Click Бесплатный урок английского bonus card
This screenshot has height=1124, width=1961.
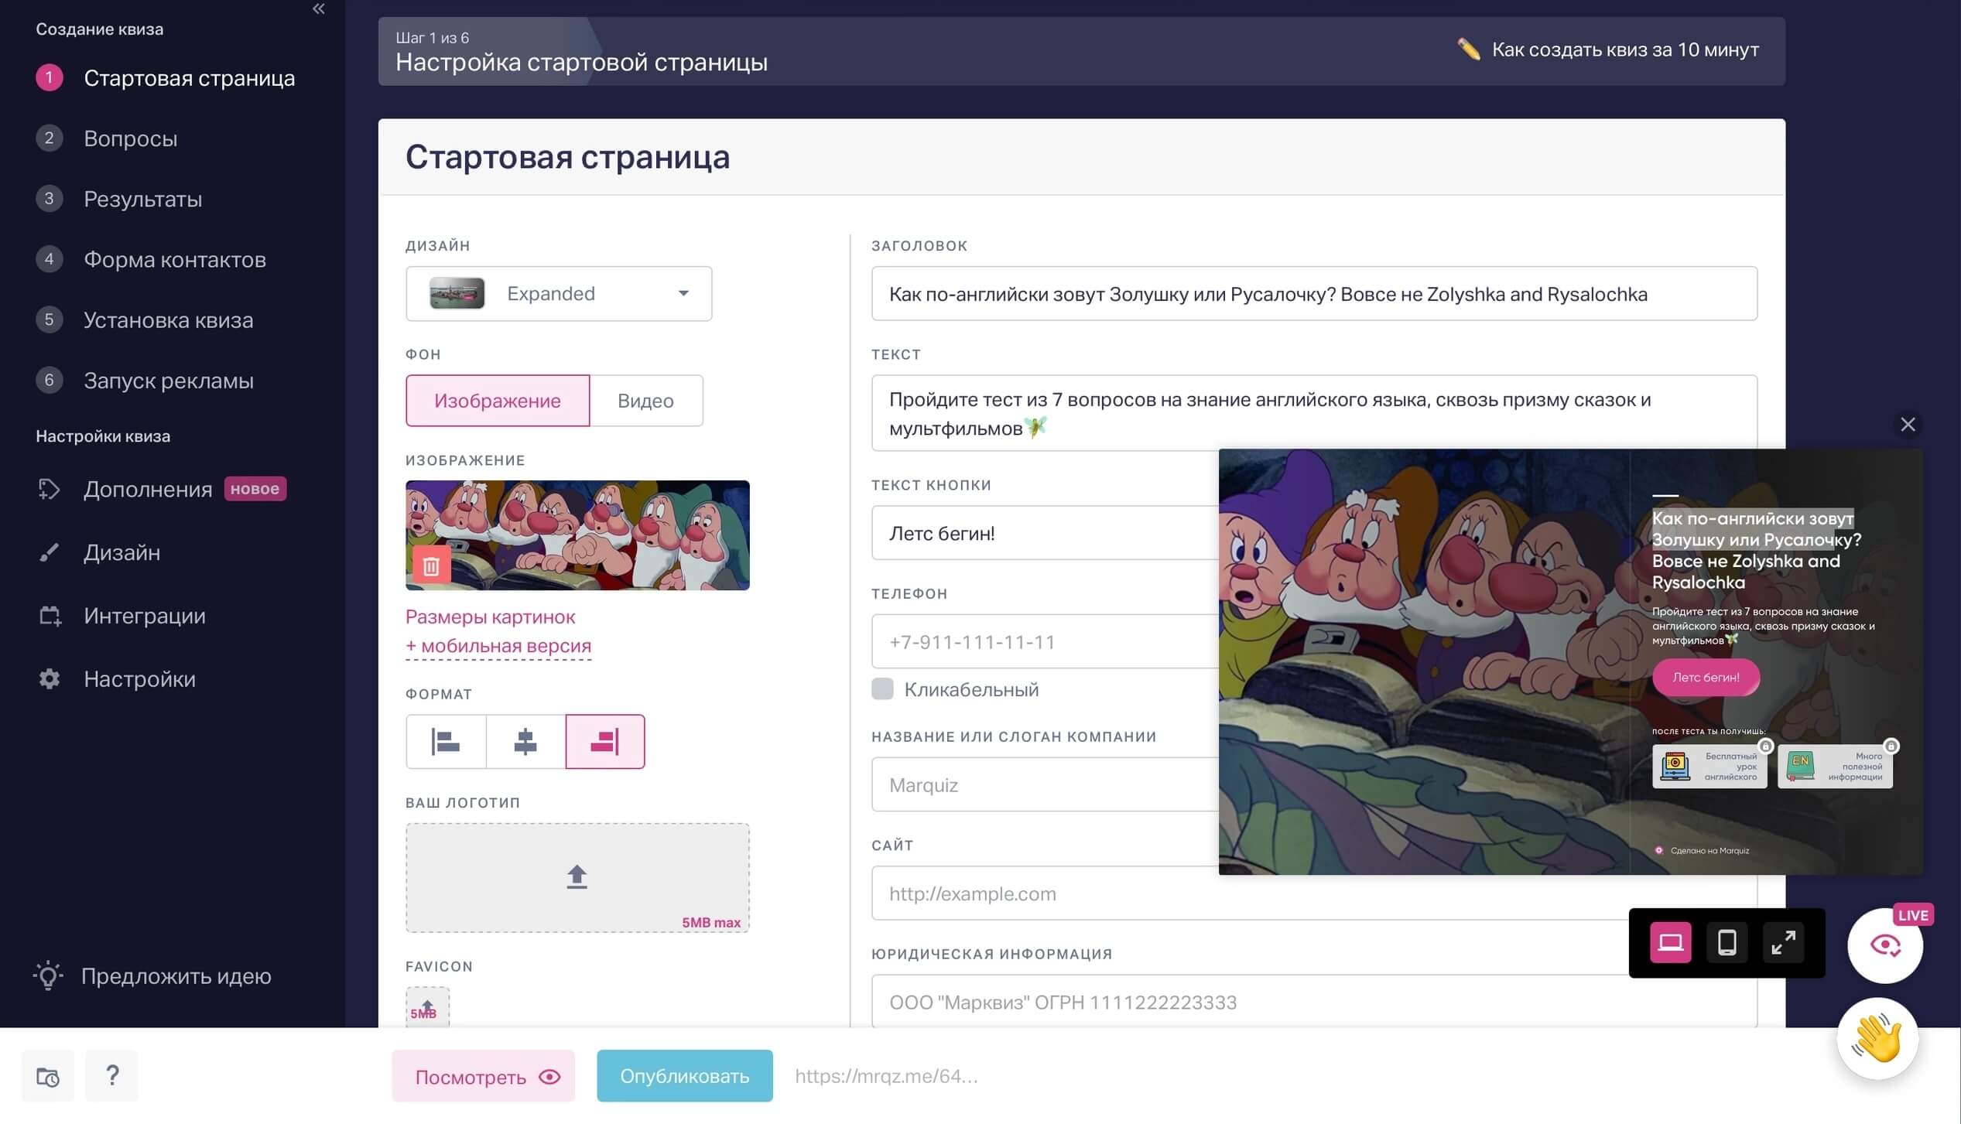point(1709,766)
